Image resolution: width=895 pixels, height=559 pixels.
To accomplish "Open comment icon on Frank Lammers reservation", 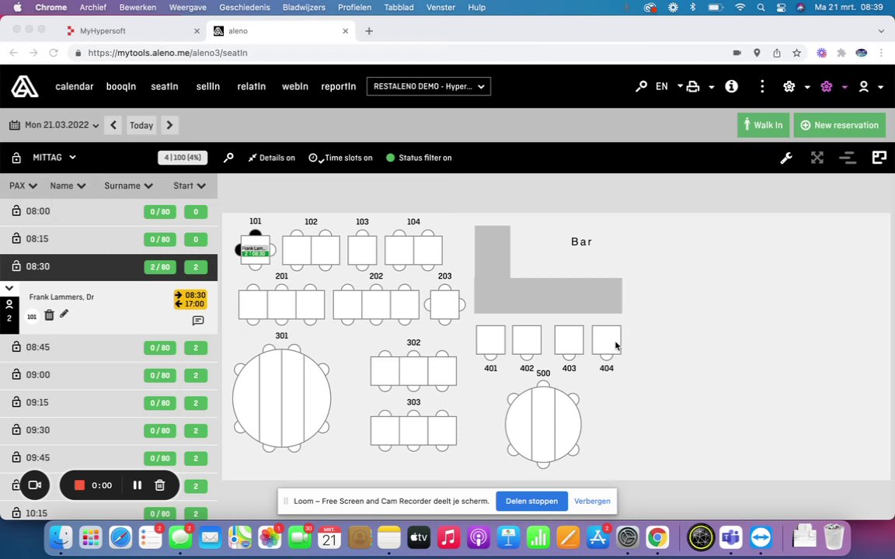I will [x=198, y=321].
